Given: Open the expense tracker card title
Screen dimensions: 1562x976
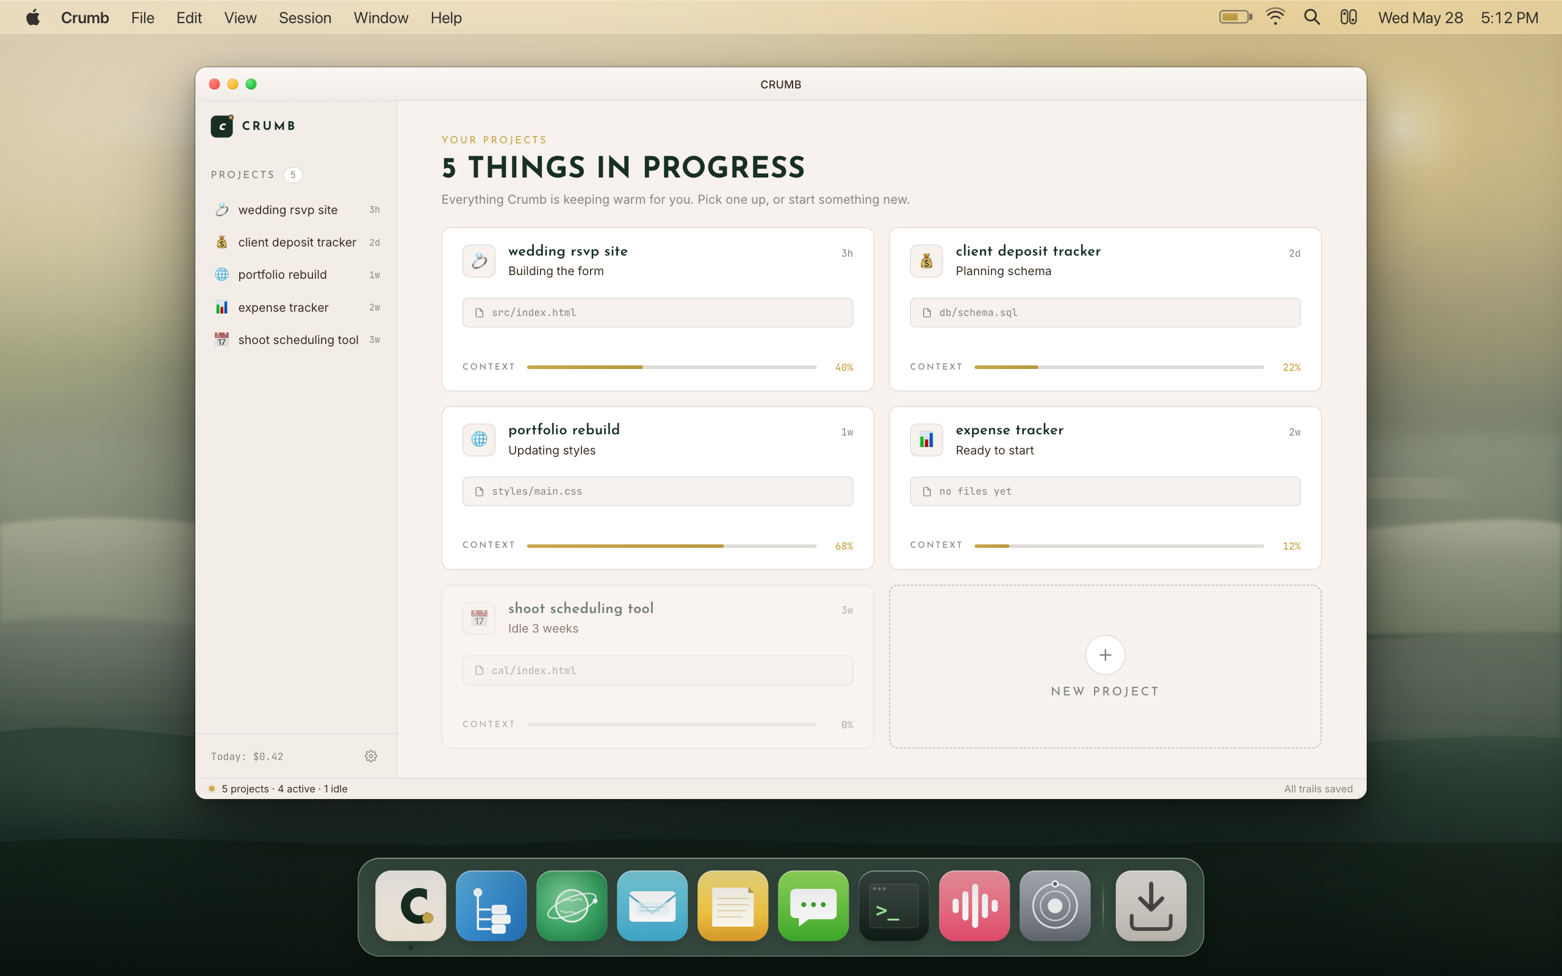Looking at the screenshot, I should 1009,430.
